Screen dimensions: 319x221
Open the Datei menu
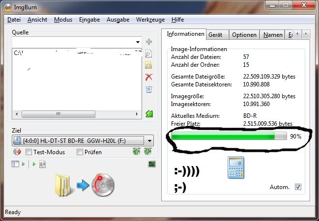(14, 20)
